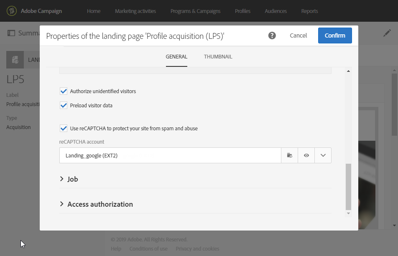Image resolution: width=398 pixels, height=256 pixels.
Task: Open Programs & Campaigns menu
Action: coord(196,11)
